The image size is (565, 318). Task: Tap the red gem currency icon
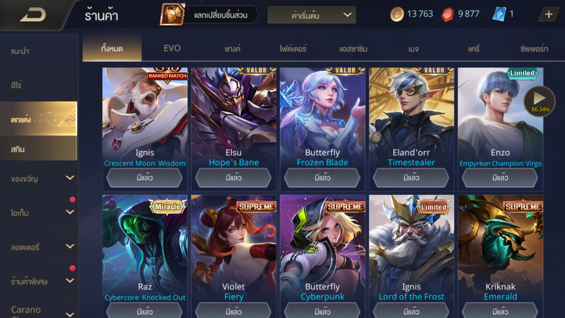click(x=448, y=14)
